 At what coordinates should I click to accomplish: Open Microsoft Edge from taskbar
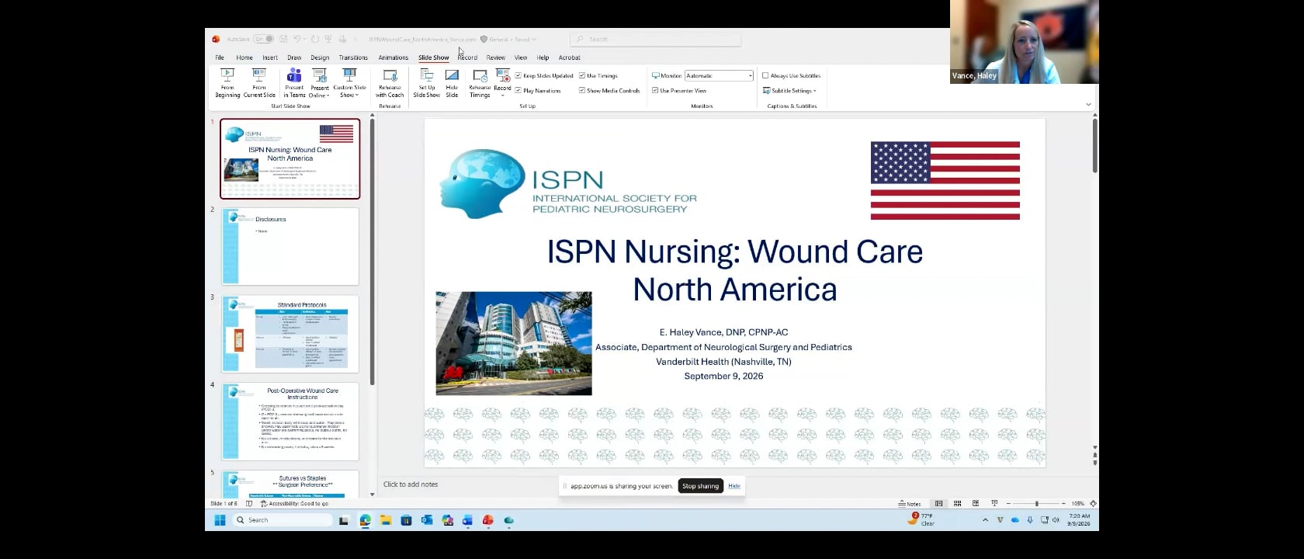point(365,520)
